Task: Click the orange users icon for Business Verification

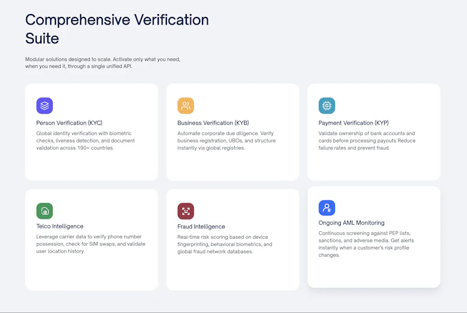Action: coord(186,106)
